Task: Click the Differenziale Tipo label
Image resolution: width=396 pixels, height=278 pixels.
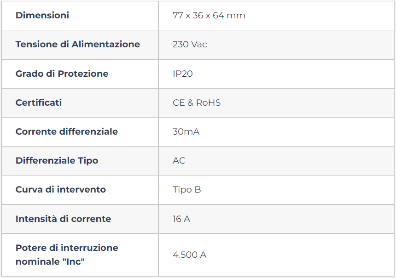Action: [57, 160]
